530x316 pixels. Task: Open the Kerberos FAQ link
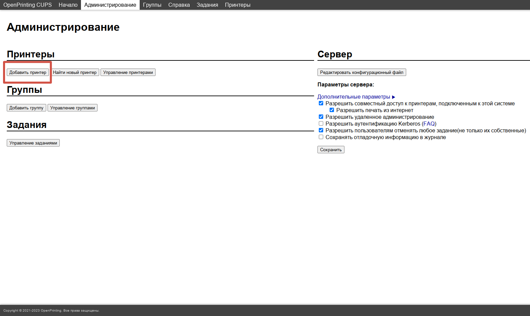point(429,124)
